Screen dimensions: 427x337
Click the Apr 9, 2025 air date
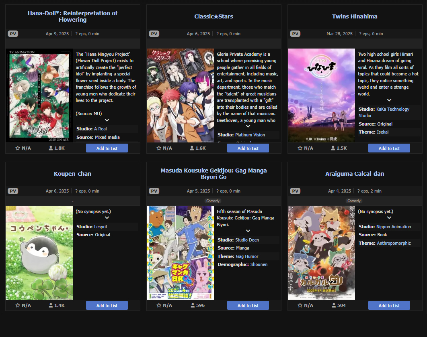click(x=57, y=34)
